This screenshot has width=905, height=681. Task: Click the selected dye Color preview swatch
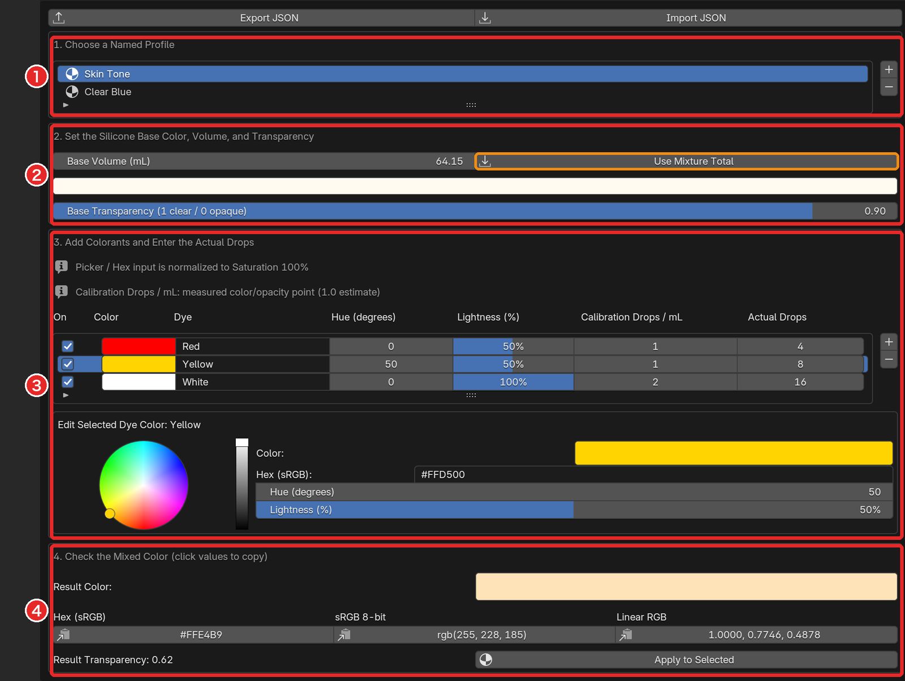(x=734, y=453)
